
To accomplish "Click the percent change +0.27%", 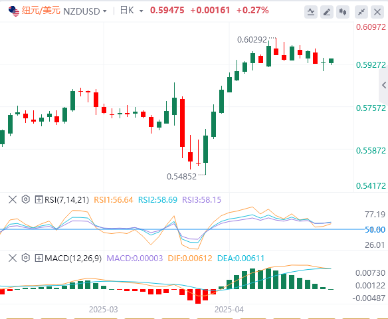I will [252, 11].
